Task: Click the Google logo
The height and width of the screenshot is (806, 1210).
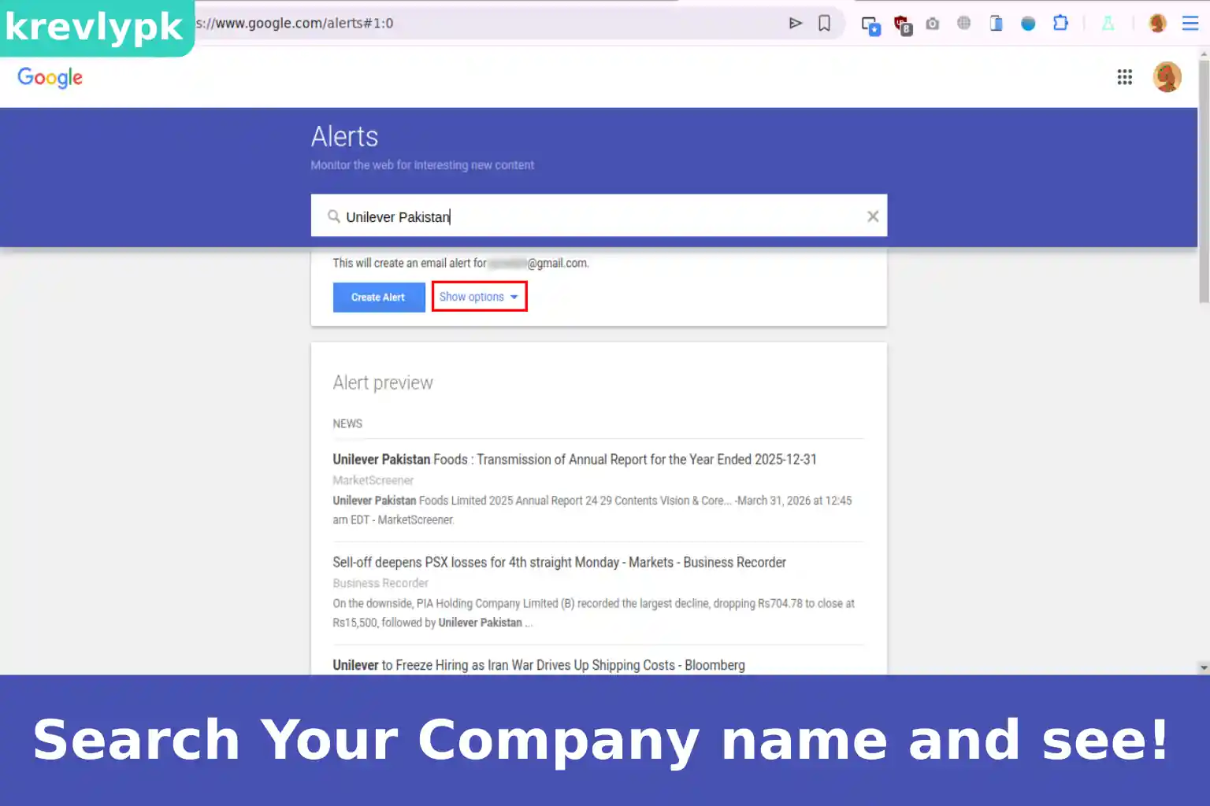Action: pos(50,77)
